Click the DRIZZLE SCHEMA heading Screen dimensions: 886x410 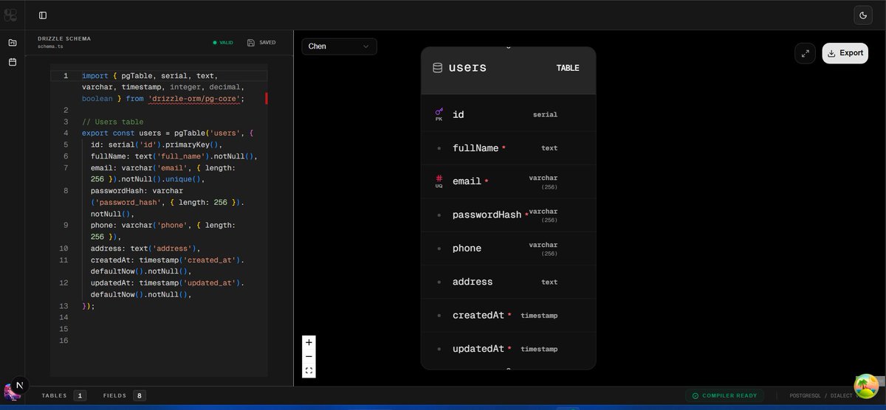pos(64,38)
